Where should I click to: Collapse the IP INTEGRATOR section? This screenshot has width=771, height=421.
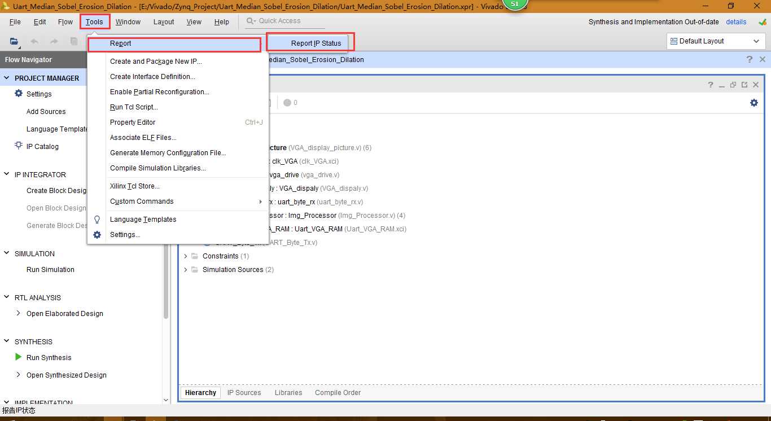click(x=7, y=174)
